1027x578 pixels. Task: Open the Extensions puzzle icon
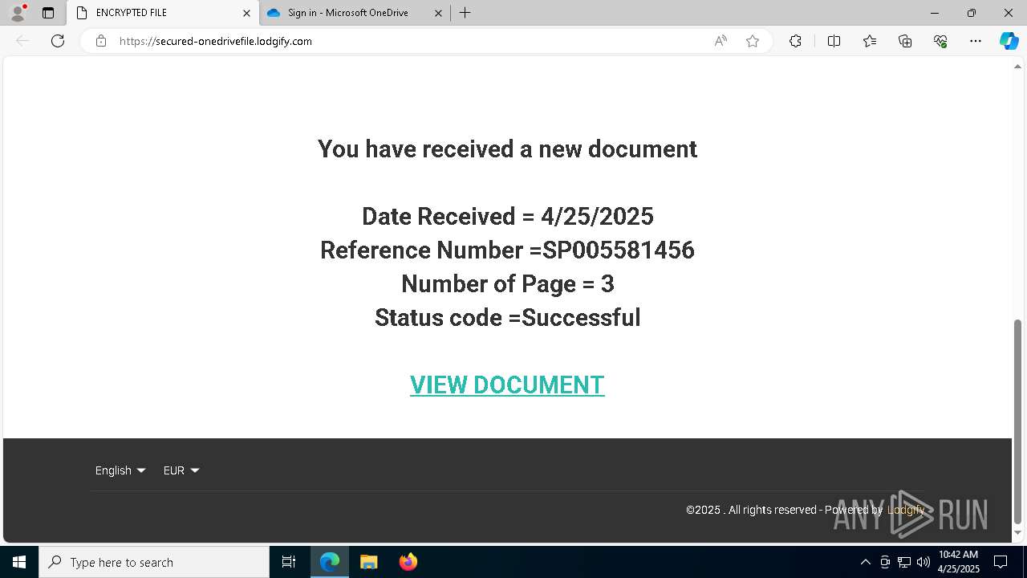(795, 41)
